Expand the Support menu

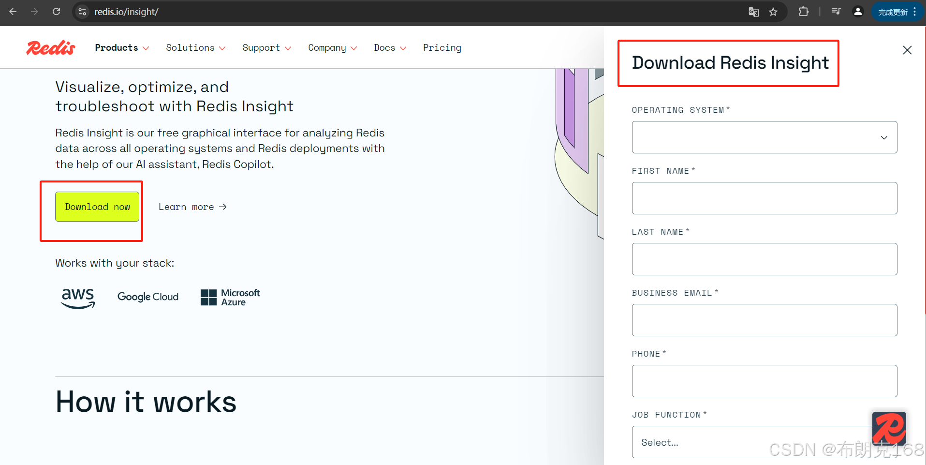[x=267, y=48]
